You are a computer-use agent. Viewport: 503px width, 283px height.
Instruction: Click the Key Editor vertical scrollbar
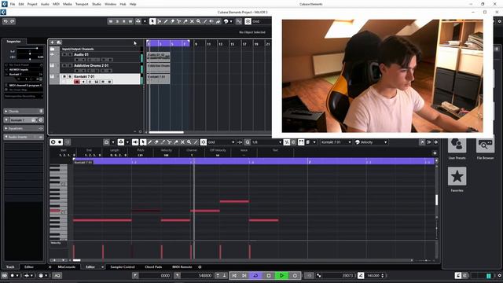(x=436, y=200)
